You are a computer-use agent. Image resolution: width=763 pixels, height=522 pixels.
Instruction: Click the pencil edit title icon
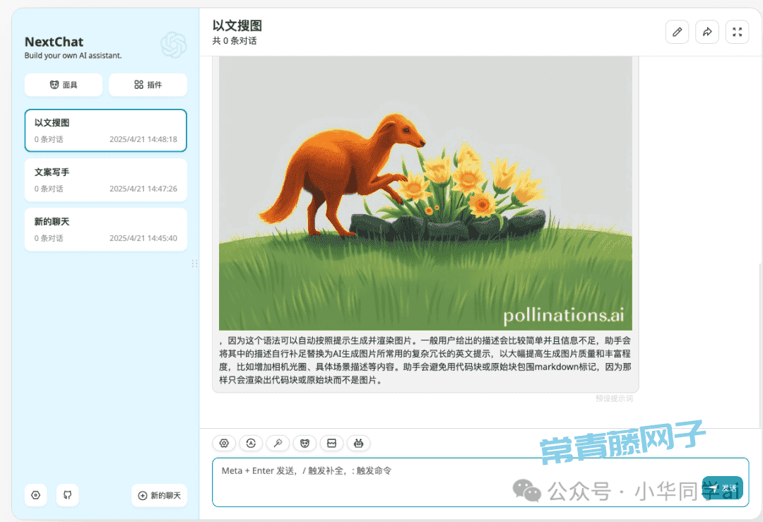point(677,32)
